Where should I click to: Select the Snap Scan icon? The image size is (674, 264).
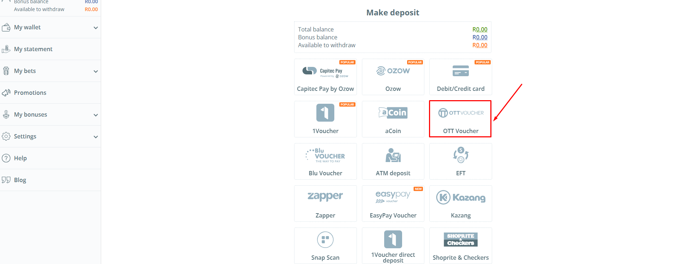pyautogui.click(x=325, y=240)
